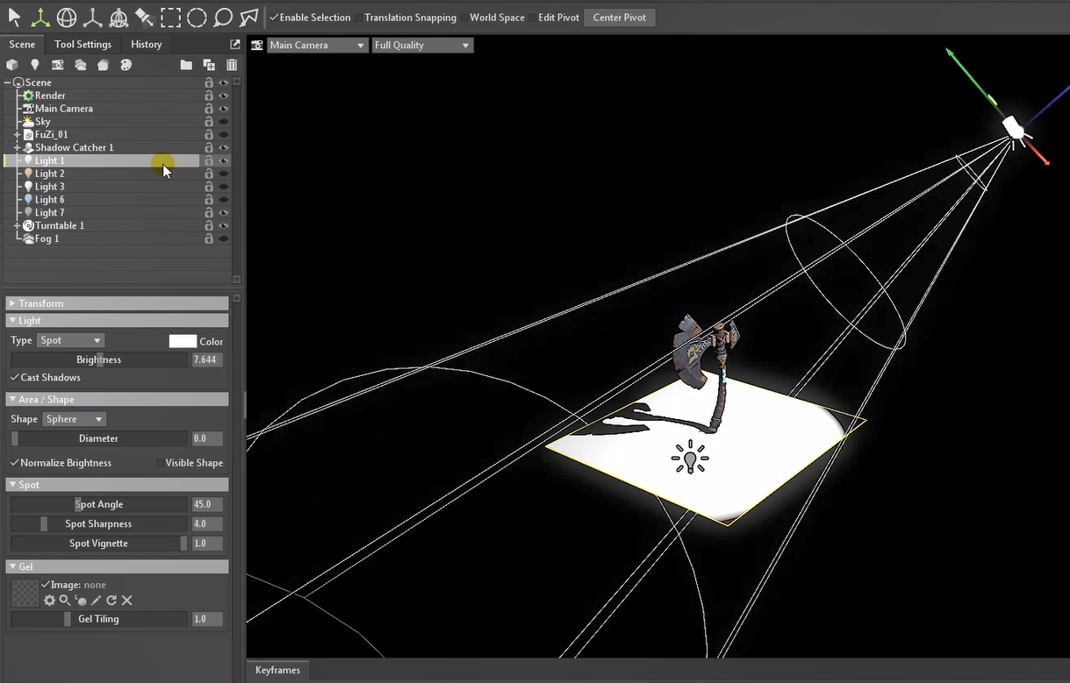The height and width of the screenshot is (683, 1070).
Task: Click the trash can delete icon
Action: click(232, 65)
